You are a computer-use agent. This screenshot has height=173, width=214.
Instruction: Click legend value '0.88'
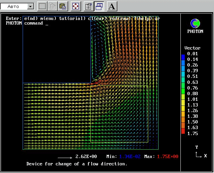192,93
